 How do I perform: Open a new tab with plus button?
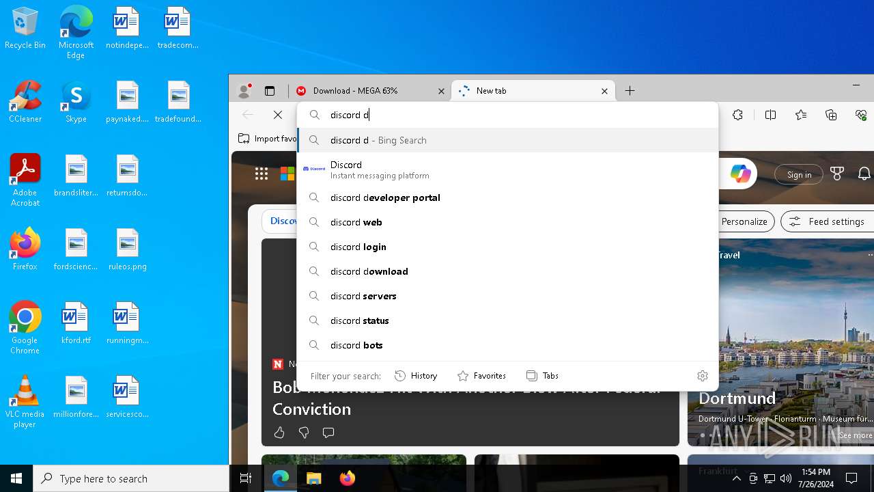(630, 91)
